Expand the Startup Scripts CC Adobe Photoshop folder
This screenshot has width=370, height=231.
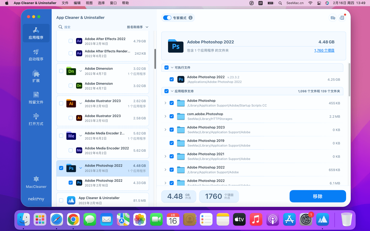tap(165, 103)
